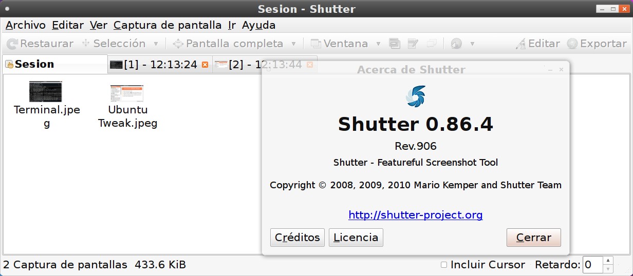Increase Retardo with the up arrow
Screen dimensions: 633x276
coord(608,261)
